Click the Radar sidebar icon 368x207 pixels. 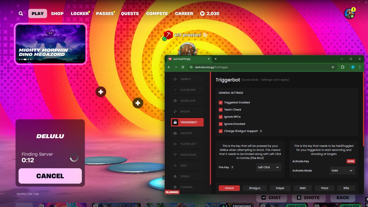click(175, 111)
